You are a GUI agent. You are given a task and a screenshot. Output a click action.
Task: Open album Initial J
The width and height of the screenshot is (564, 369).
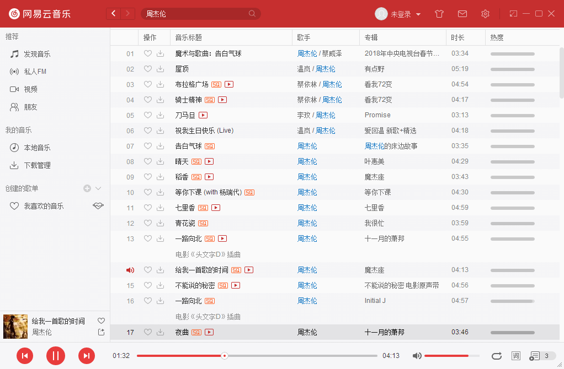[375, 301]
